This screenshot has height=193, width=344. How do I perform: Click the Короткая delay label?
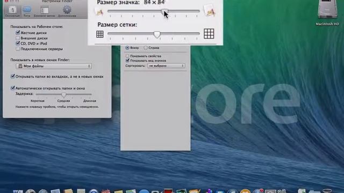tap(38, 101)
